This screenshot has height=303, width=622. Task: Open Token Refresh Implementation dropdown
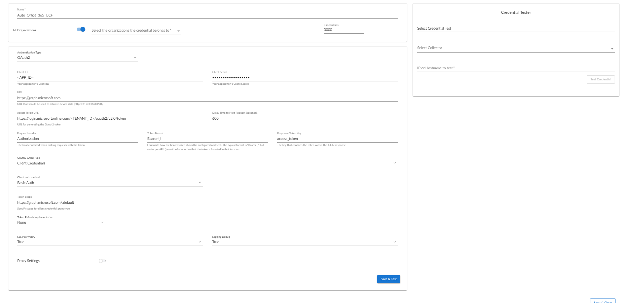[61, 222]
